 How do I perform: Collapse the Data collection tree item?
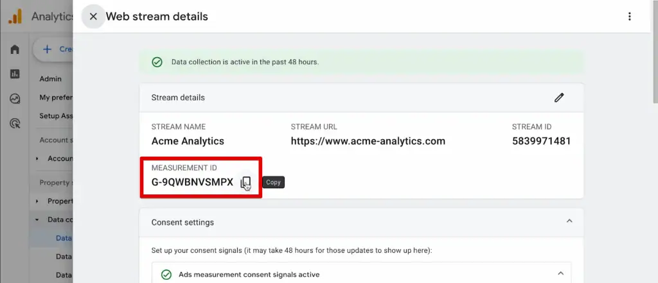click(x=37, y=219)
